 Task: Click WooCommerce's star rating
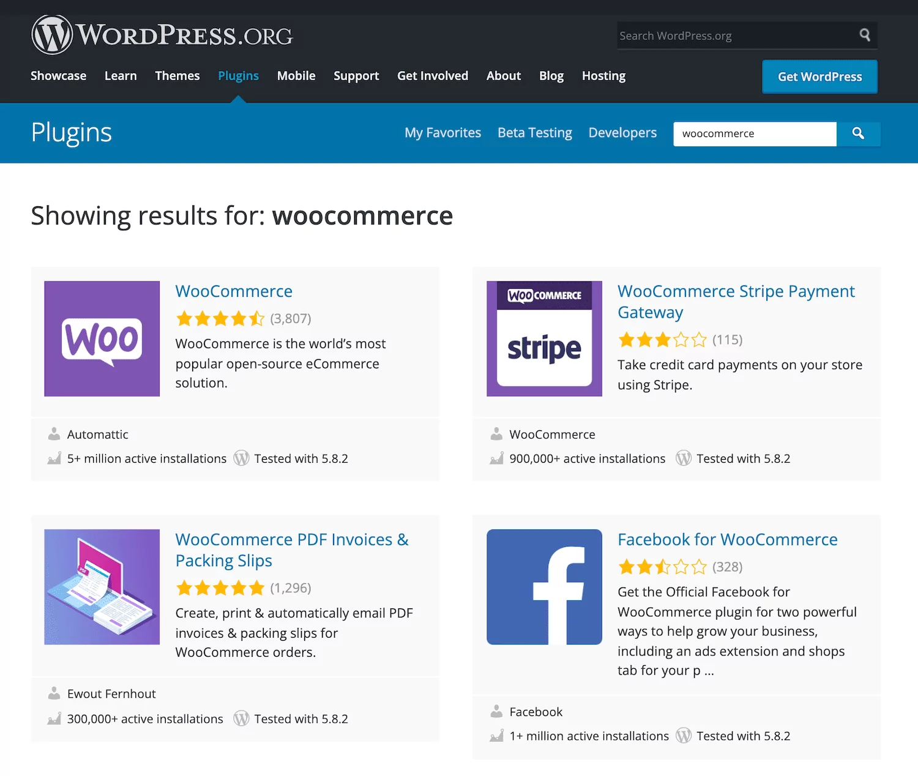point(221,318)
